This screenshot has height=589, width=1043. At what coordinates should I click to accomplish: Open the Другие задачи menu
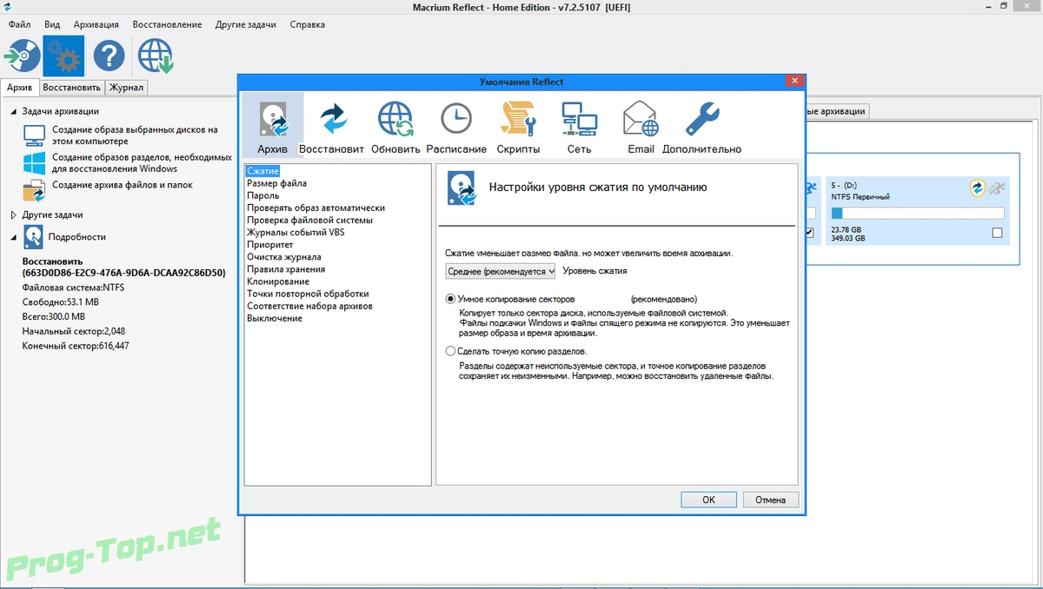245,24
